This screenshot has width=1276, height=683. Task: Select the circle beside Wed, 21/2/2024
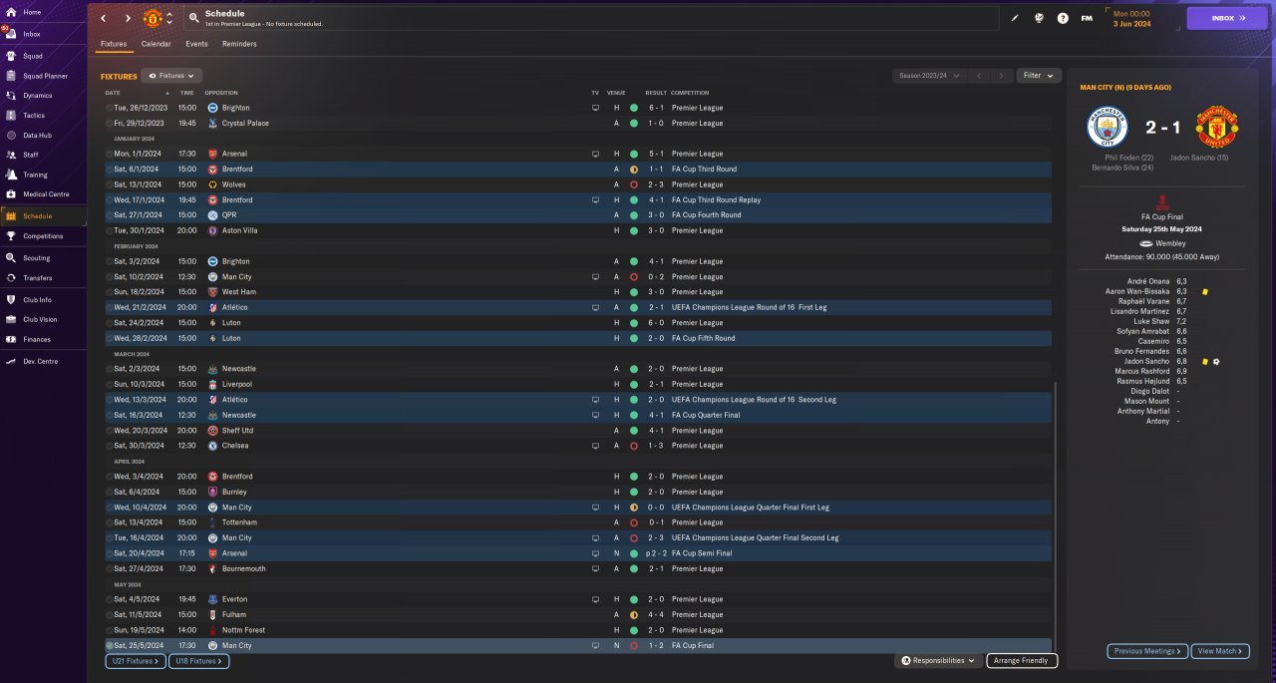tap(110, 307)
